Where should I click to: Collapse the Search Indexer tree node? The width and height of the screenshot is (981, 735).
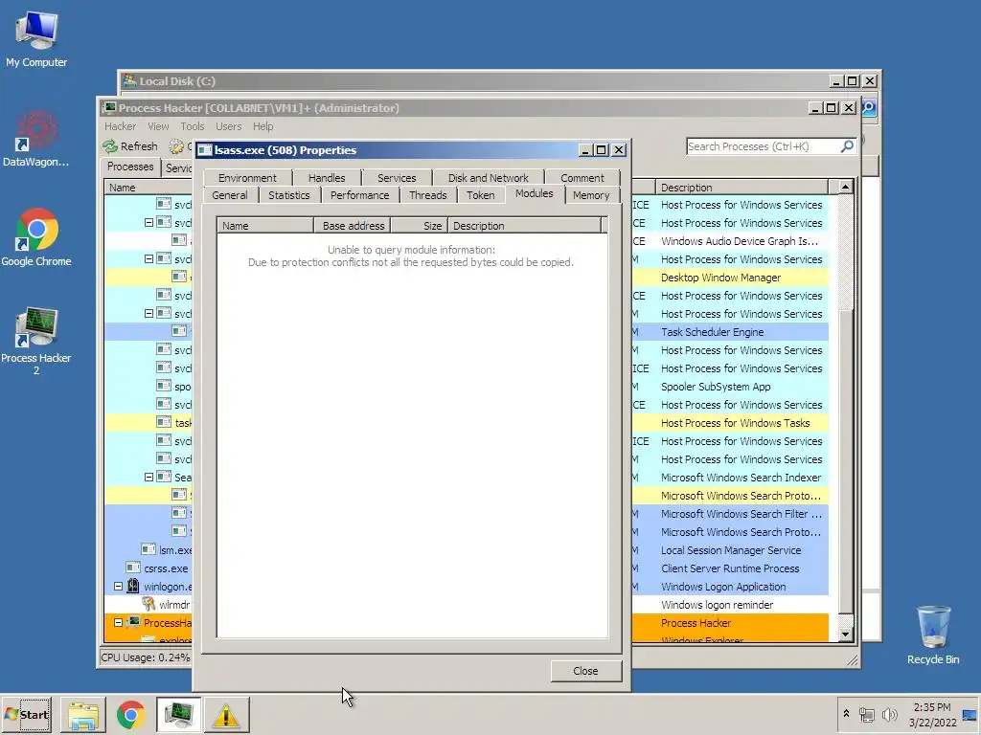click(x=148, y=477)
